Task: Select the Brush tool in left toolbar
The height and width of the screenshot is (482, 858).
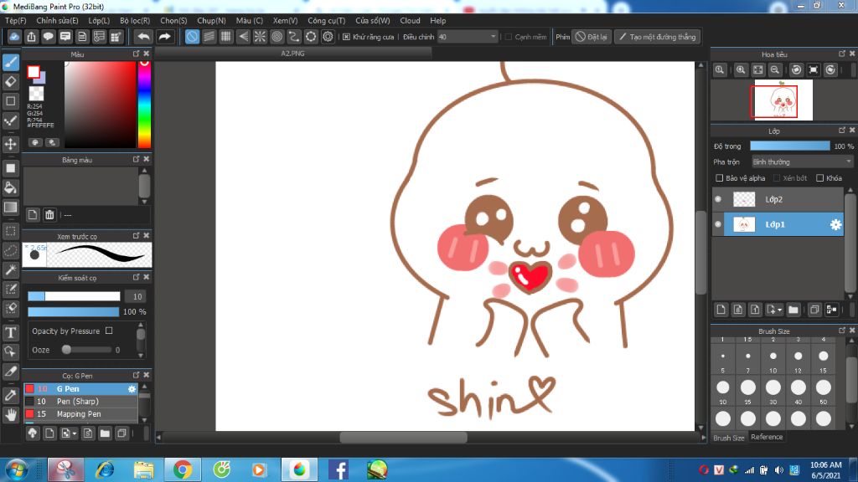Action: (11, 62)
